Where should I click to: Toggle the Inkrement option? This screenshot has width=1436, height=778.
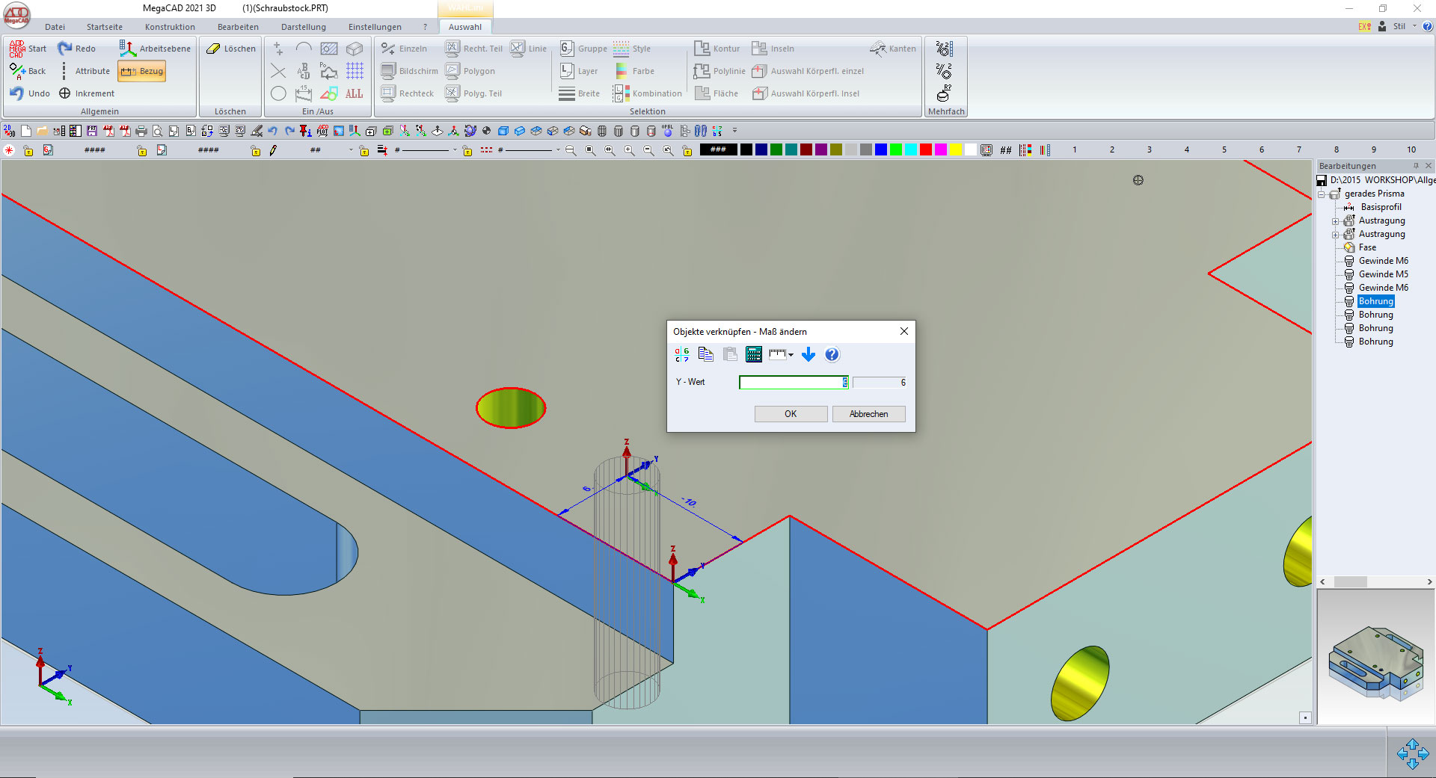(65, 93)
